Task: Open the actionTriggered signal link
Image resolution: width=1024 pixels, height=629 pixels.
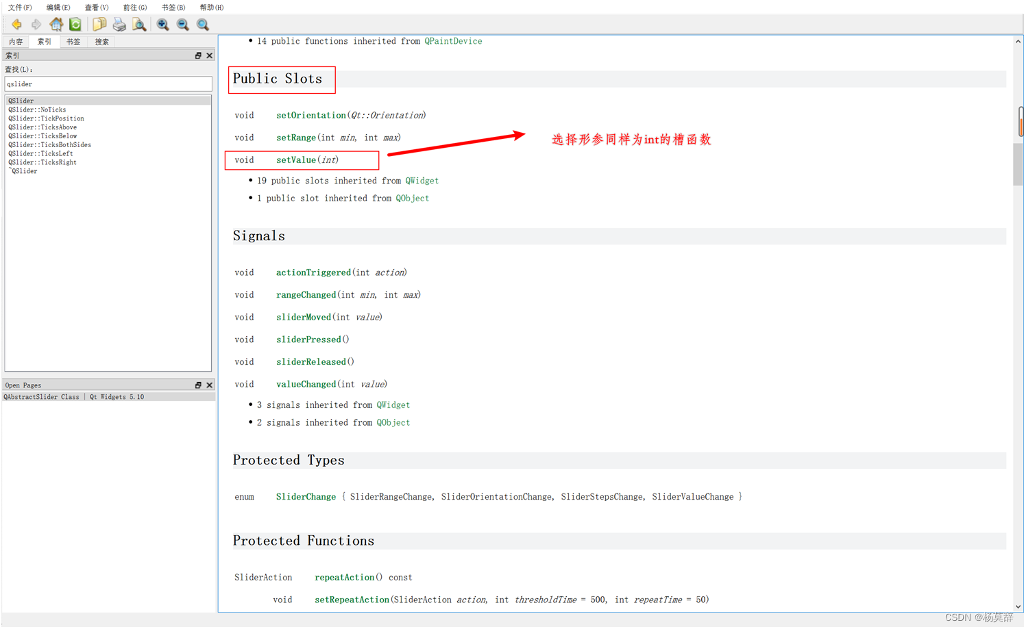Action: pyautogui.click(x=313, y=272)
